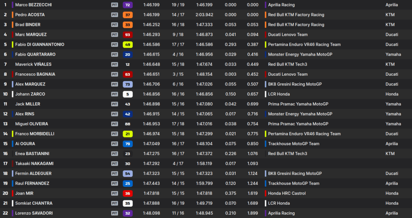
Task: Select rider name Raul FERNANDEZ
Action: pos(32,183)
